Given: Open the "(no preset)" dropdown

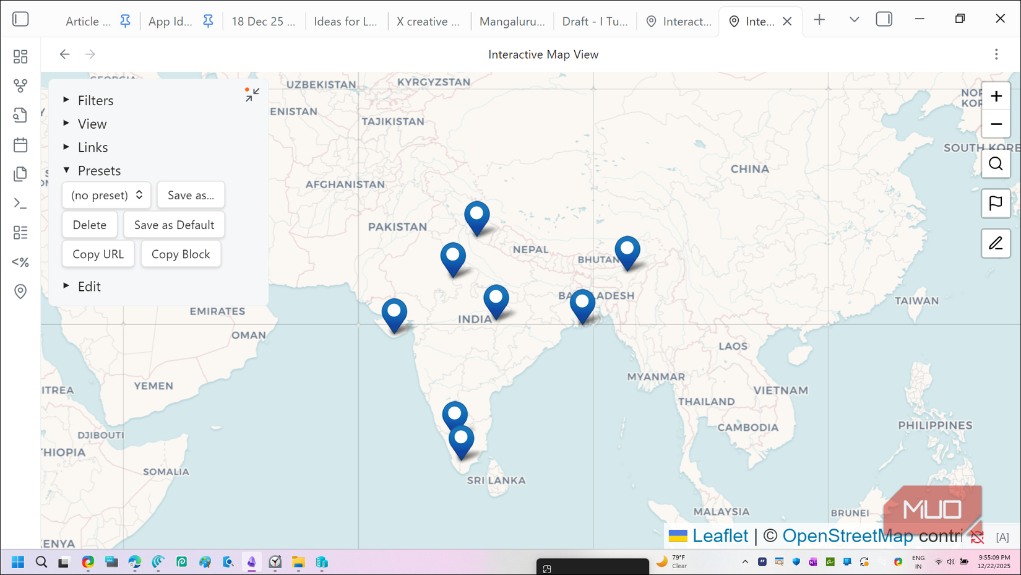Looking at the screenshot, I should coord(106,195).
